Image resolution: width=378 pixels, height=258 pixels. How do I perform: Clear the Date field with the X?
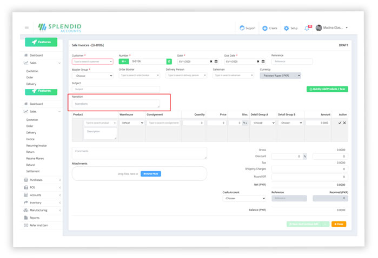click(211, 62)
